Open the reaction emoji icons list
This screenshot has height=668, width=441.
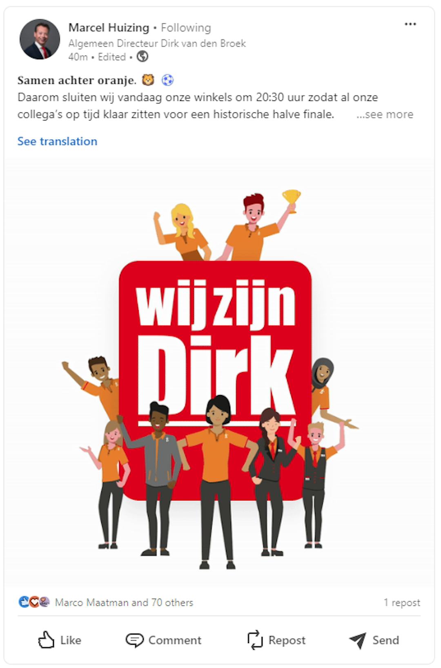(x=34, y=602)
